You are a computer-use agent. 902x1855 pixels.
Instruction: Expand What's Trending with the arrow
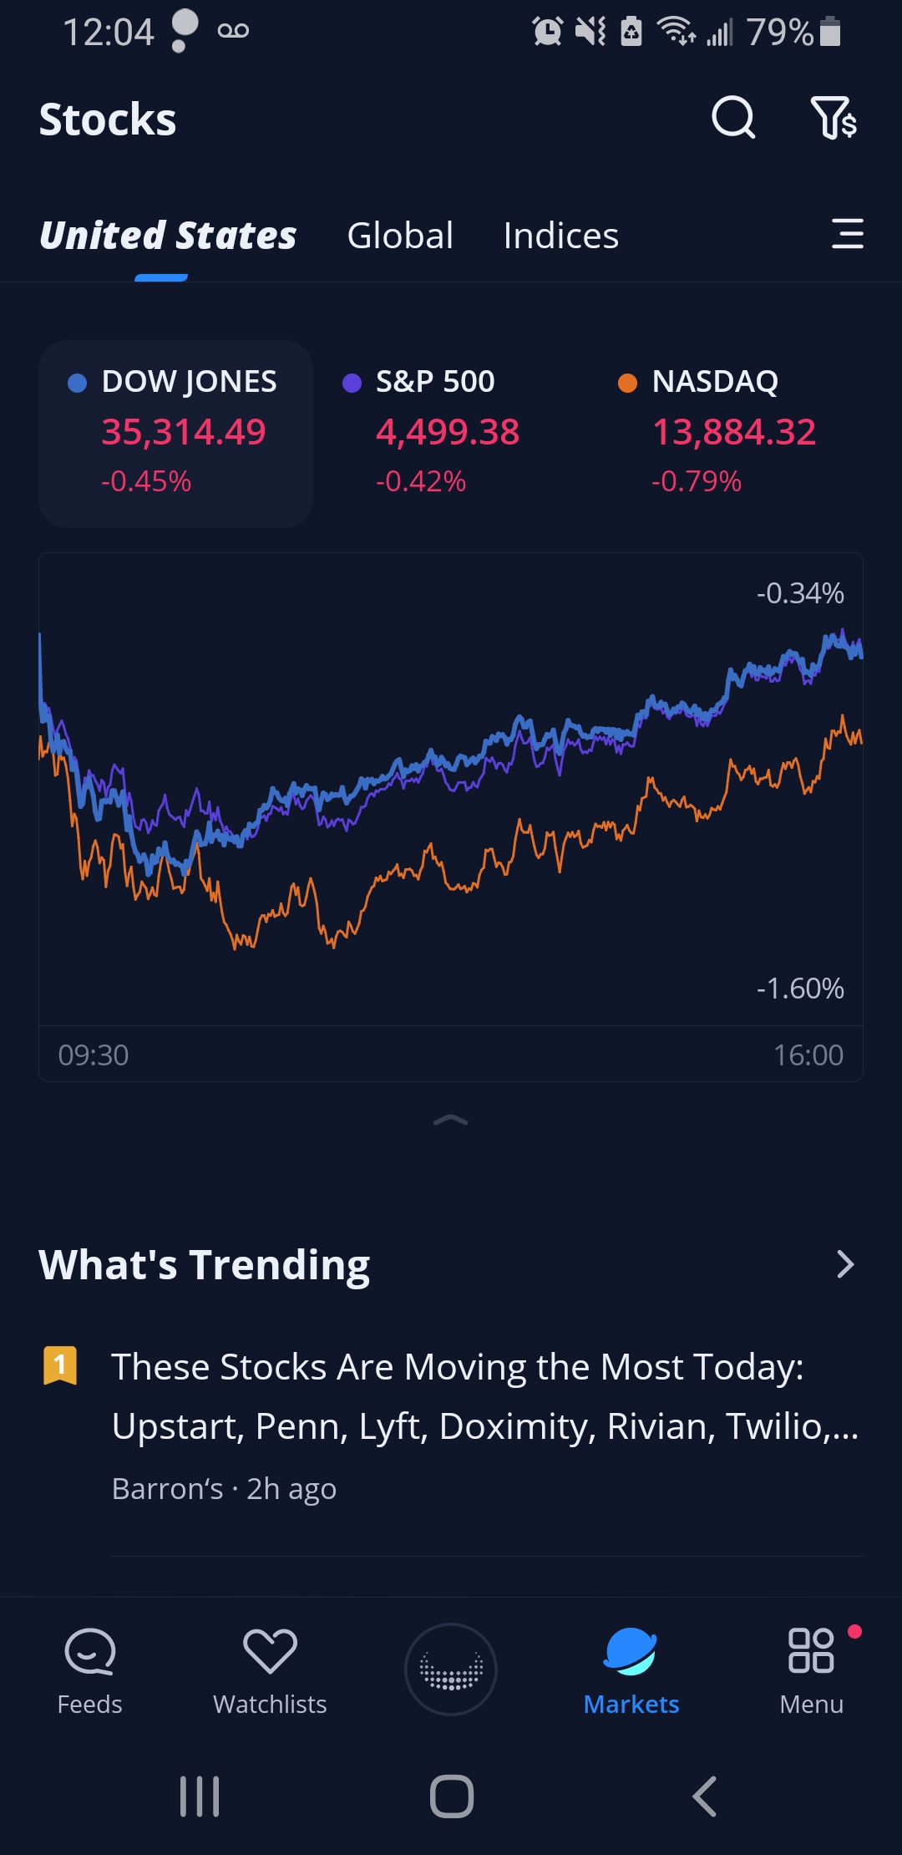click(x=845, y=1264)
